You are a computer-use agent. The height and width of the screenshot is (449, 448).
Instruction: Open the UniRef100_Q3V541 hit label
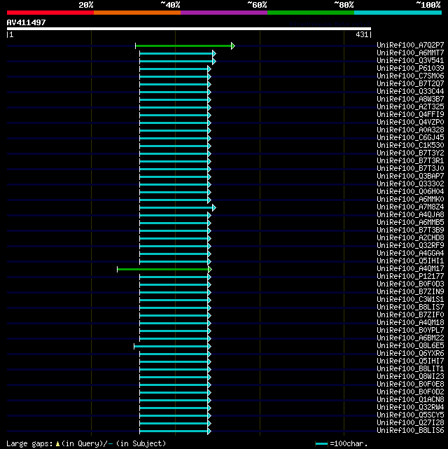tap(410, 60)
